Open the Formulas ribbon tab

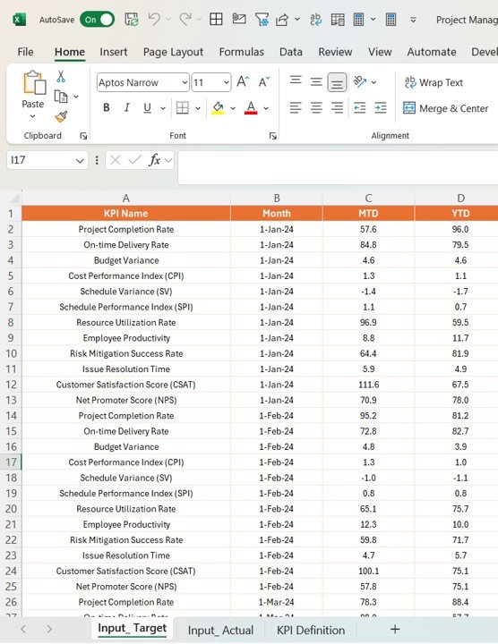[242, 52]
